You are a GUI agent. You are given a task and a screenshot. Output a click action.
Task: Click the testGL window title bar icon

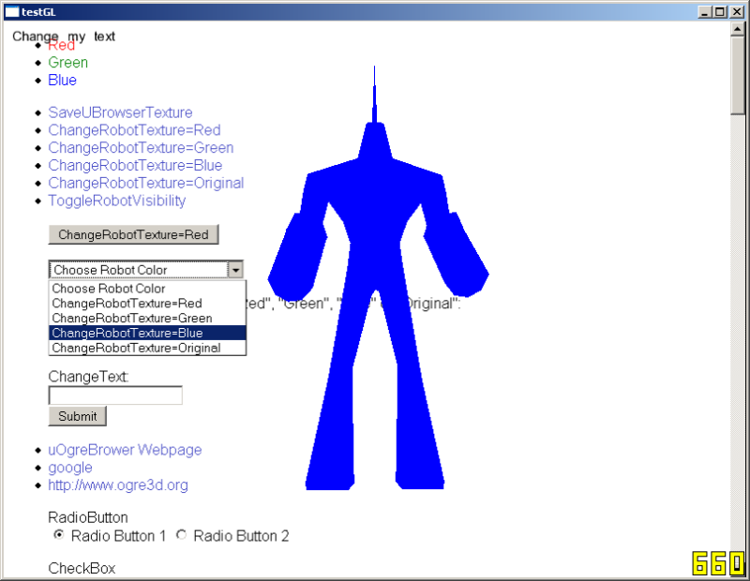(12, 12)
